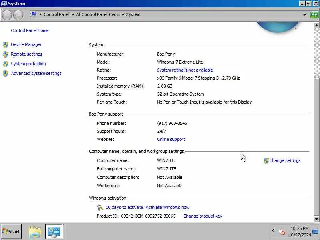This screenshot has height=240, width=320.
Task: Select the Product ID 00342-OEM-8992752-30065 text
Action: pos(148,216)
